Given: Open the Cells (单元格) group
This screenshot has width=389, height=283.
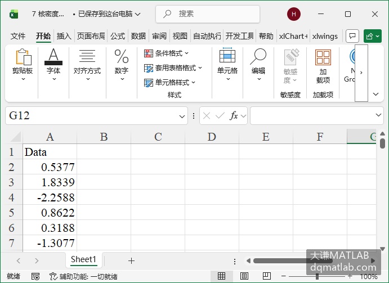Looking at the screenshot, I should click(227, 65).
